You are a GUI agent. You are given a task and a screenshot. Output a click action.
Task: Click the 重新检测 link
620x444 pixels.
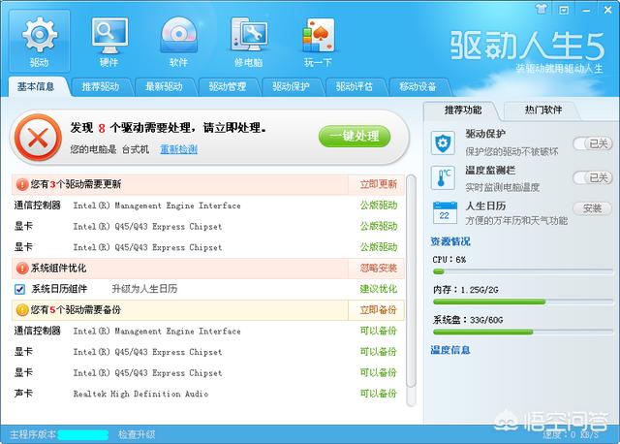[x=178, y=149]
